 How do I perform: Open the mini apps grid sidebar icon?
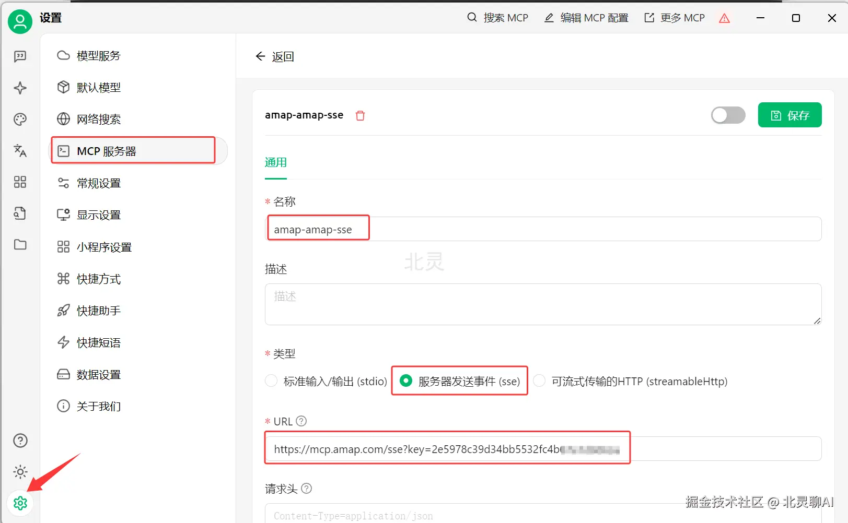pyautogui.click(x=20, y=182)
